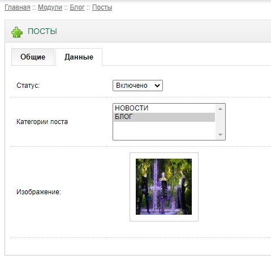
Task: Click scroll-up arrow in categories list
Action: [x=220, y=109]
